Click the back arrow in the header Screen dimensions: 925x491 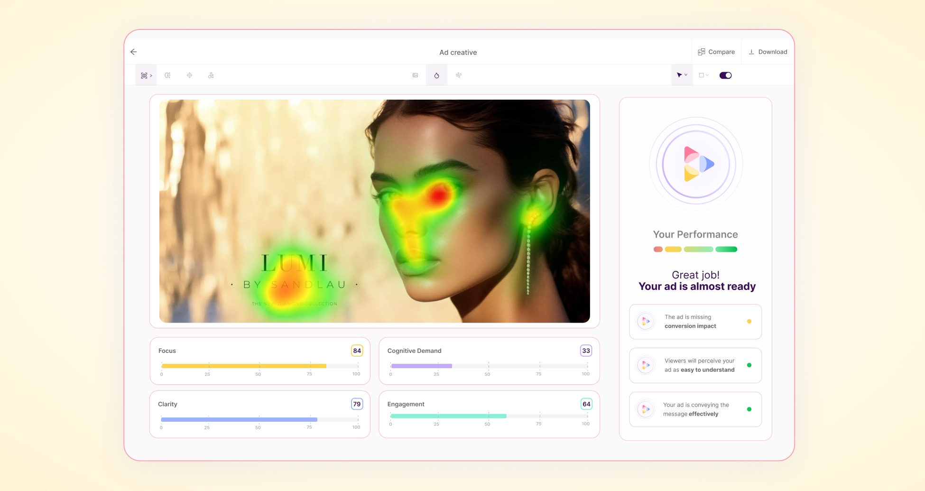pos(134,52)
